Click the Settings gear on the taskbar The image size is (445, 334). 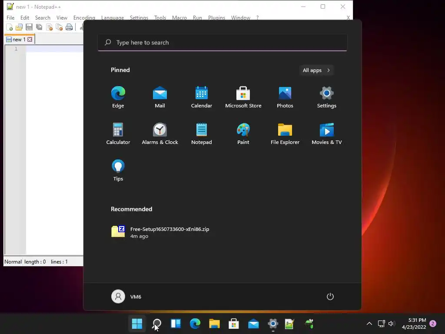tap(273, 324)
